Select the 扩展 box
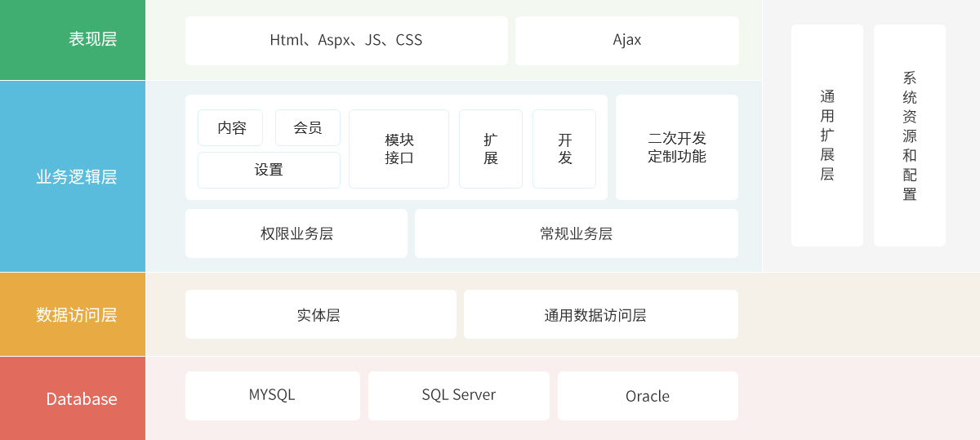 point(490,149)
